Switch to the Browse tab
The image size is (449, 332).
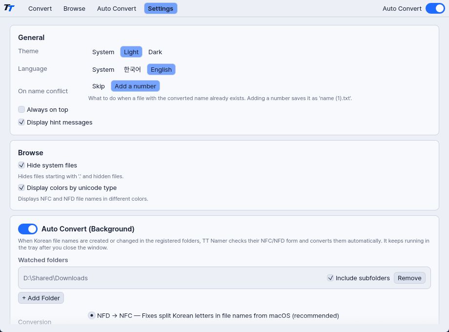pyautogui.click(x=75, y=9)
